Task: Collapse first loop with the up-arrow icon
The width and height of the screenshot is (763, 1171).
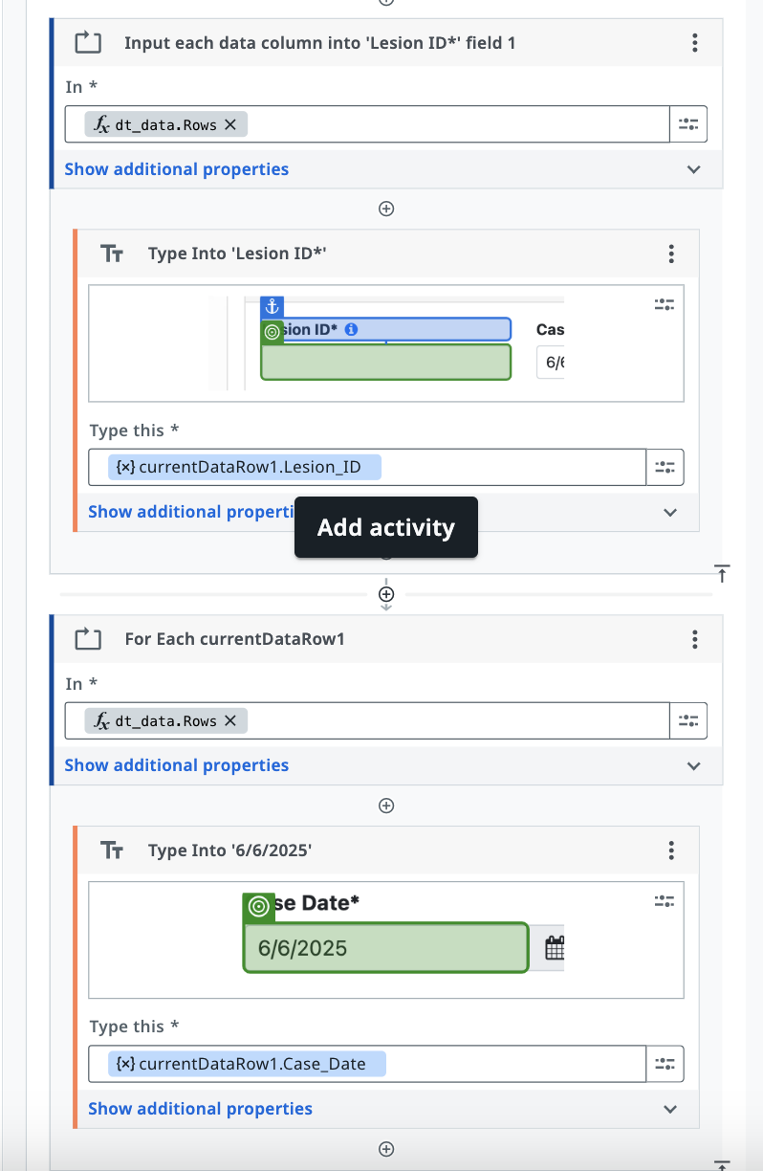Action: pos(722,574)
